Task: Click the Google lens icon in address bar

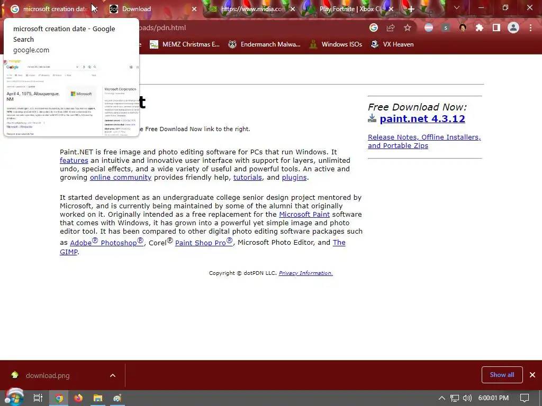Action: coord(373,27)
